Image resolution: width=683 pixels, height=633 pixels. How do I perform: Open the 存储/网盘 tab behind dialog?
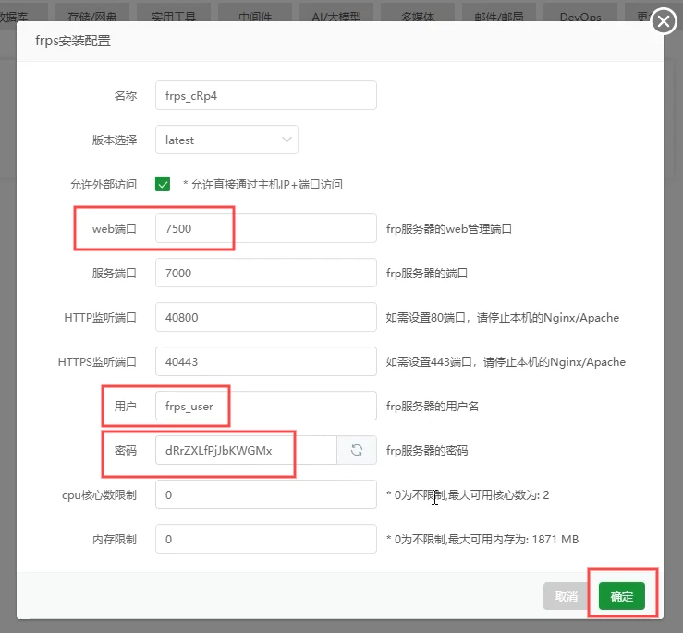coord(92,16)
